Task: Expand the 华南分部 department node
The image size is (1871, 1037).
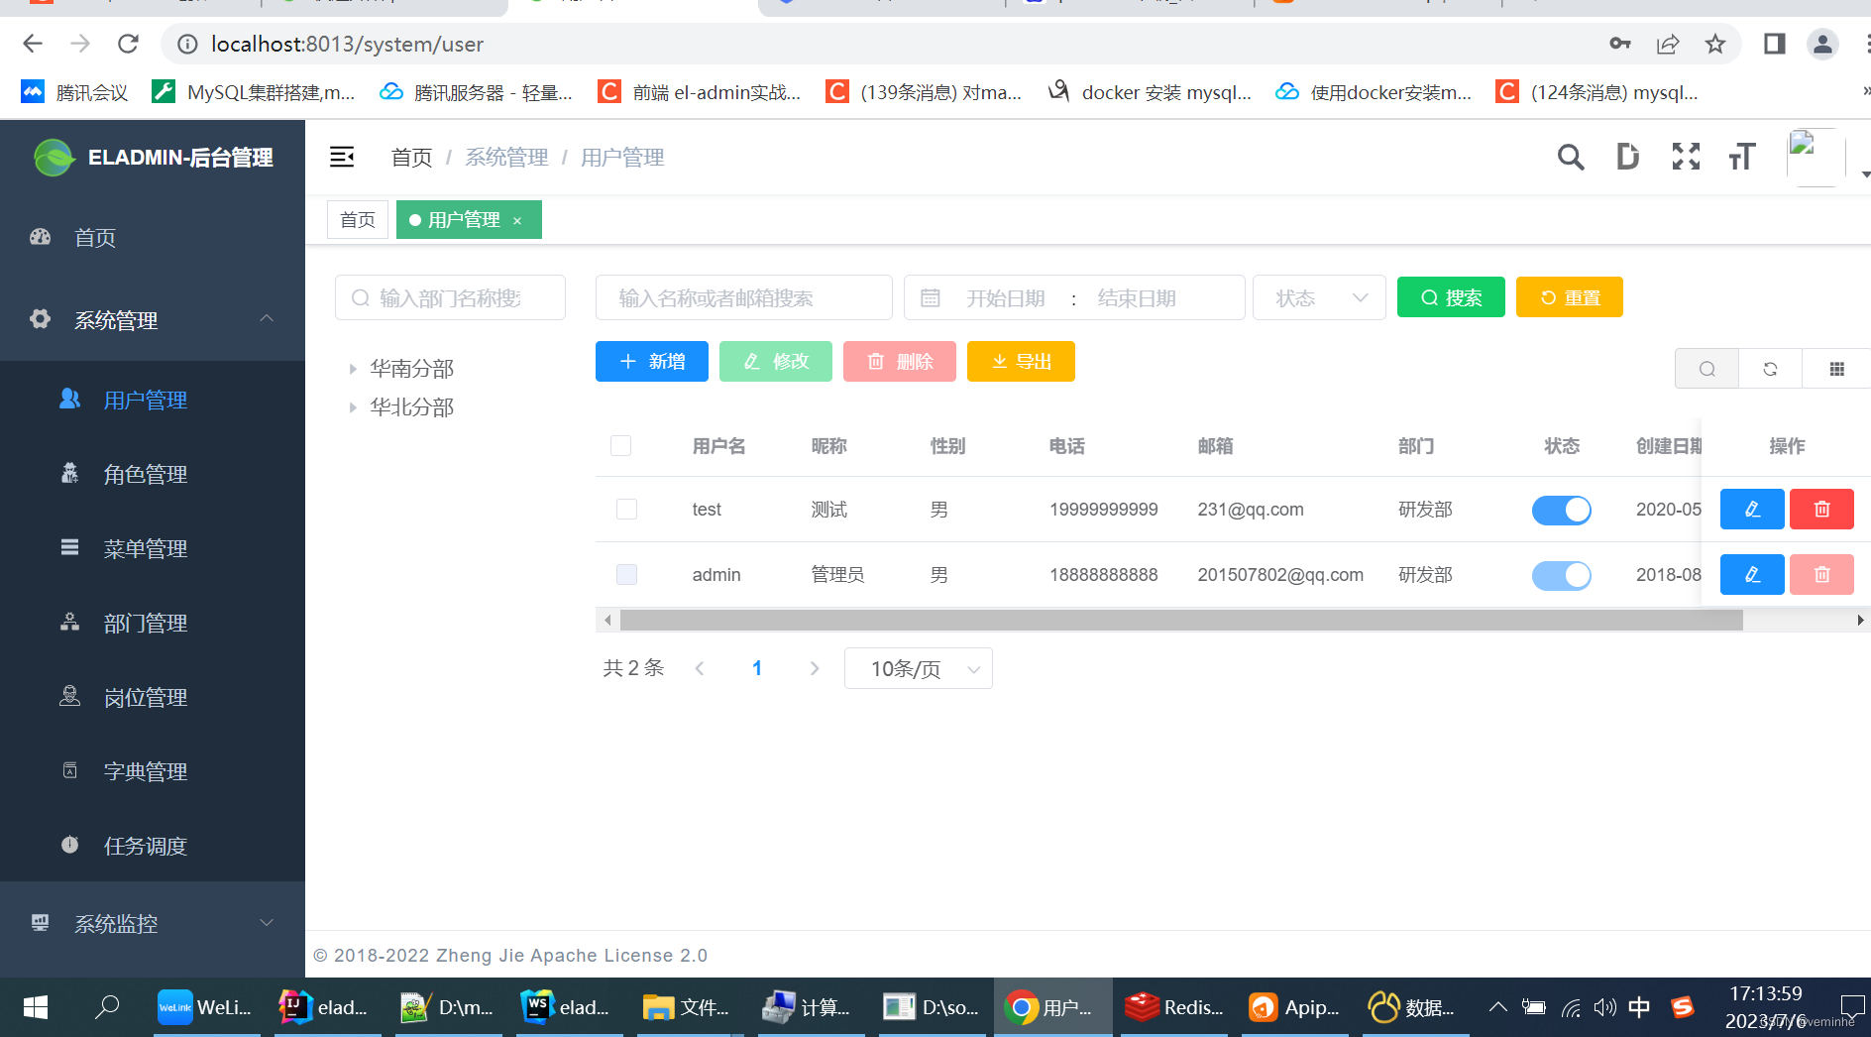Action: coord(354,368)
